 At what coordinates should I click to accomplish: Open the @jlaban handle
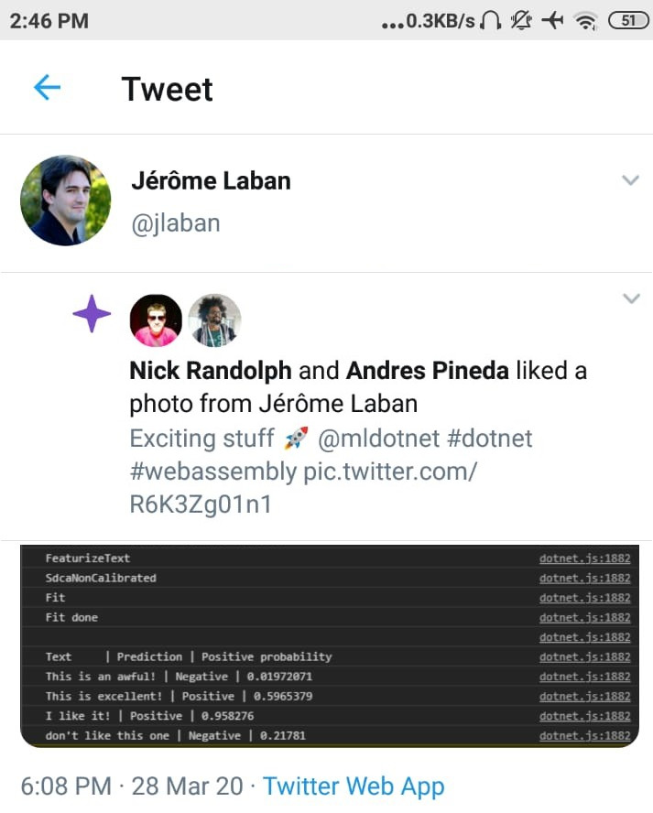176,222
